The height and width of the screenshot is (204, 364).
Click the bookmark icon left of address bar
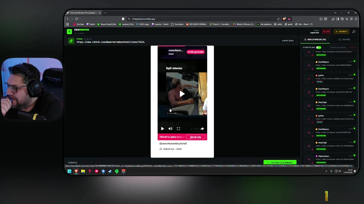point(123,19)
